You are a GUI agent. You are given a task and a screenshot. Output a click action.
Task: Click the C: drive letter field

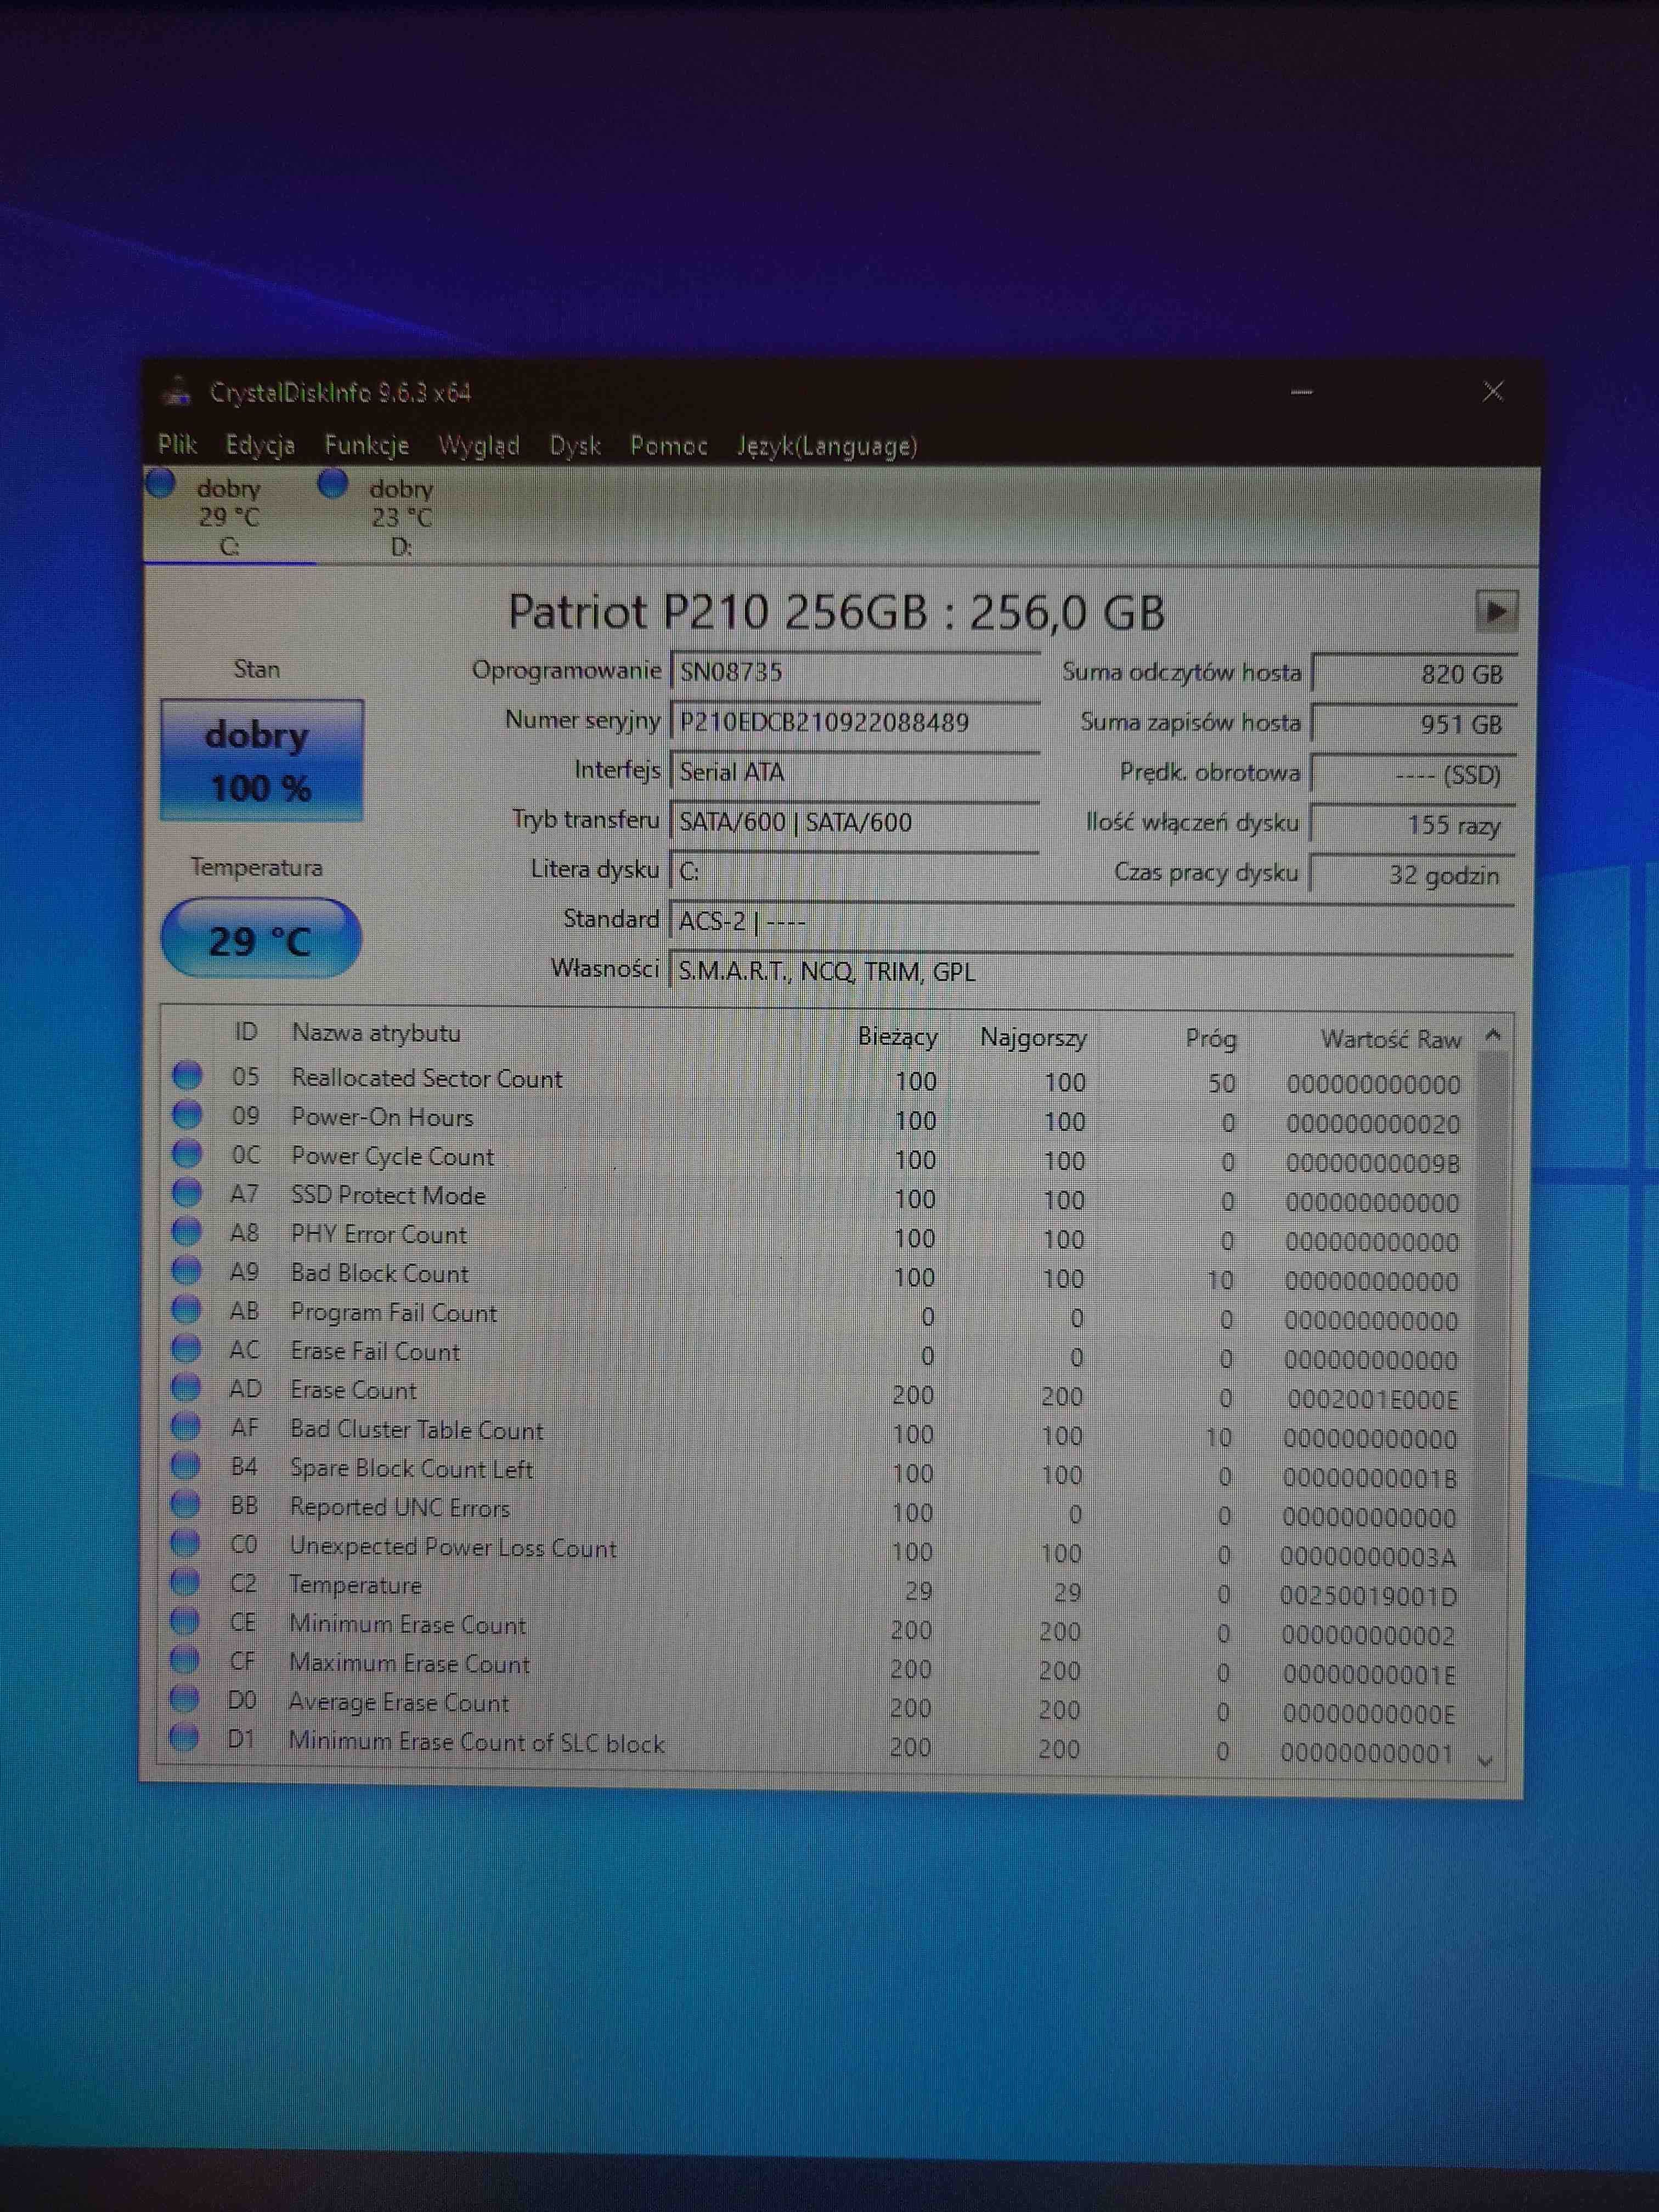tap(855, 871)
